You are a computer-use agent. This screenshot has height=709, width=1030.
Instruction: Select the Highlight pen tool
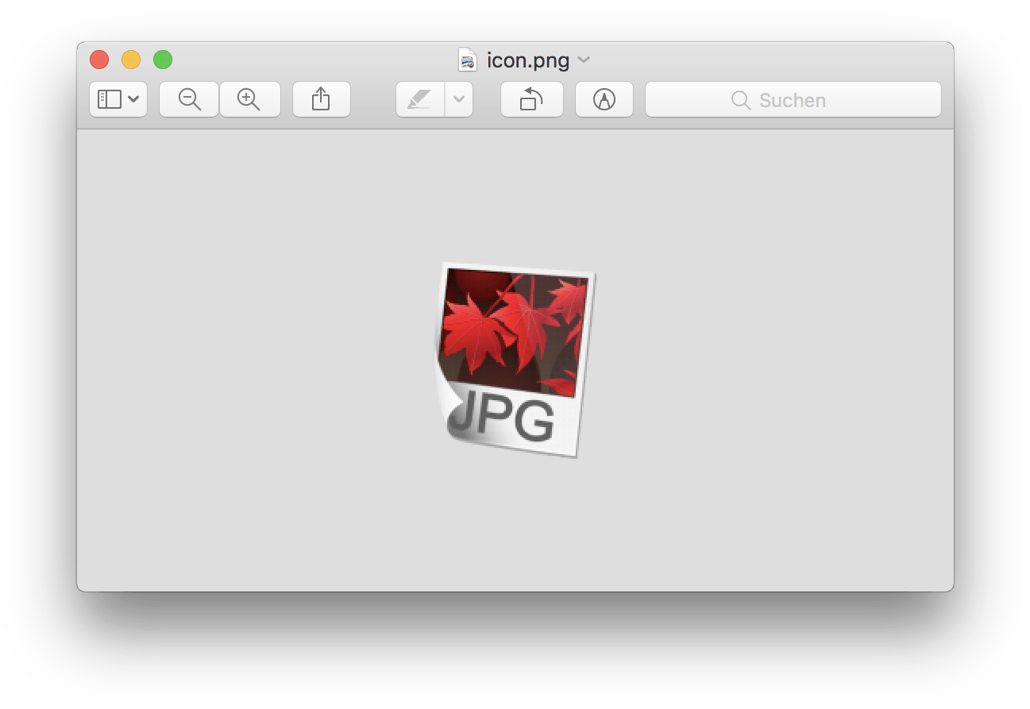419,99
